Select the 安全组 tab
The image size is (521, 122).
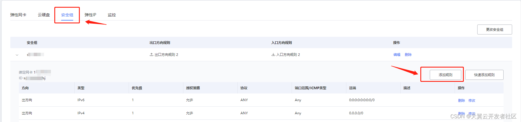tap(67, 15)
